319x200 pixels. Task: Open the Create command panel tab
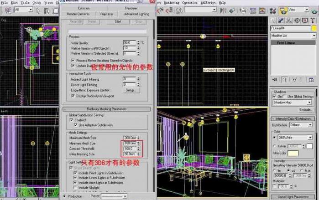coord(273,20)
